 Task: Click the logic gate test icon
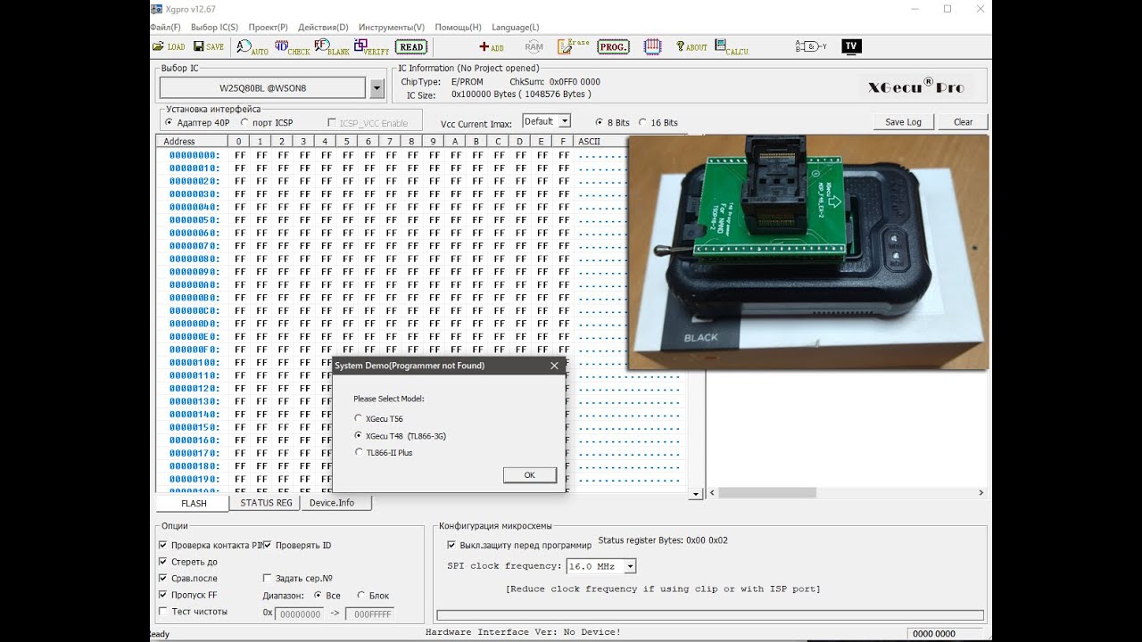(811, 46)
